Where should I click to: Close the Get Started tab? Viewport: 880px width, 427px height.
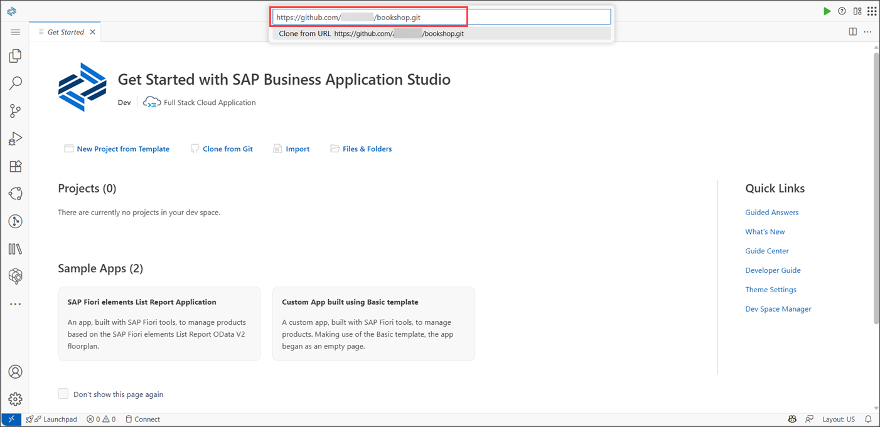pos(92,32)
